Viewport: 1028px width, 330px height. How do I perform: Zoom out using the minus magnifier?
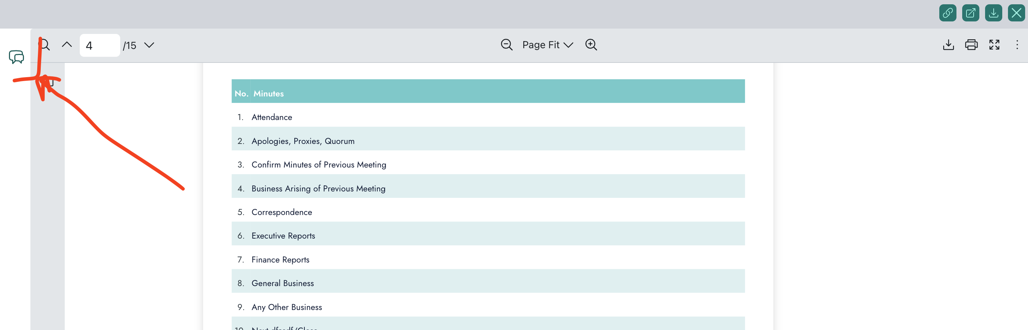click(x=506, y=45)
